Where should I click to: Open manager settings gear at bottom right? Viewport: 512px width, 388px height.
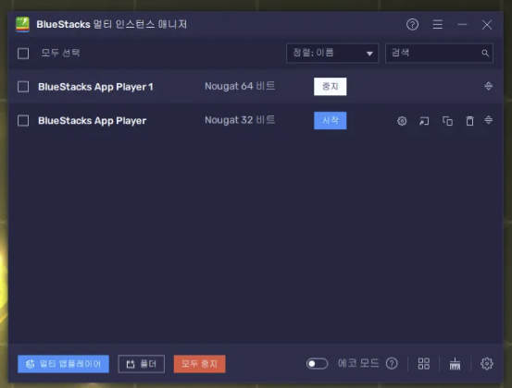pos(486,364)
